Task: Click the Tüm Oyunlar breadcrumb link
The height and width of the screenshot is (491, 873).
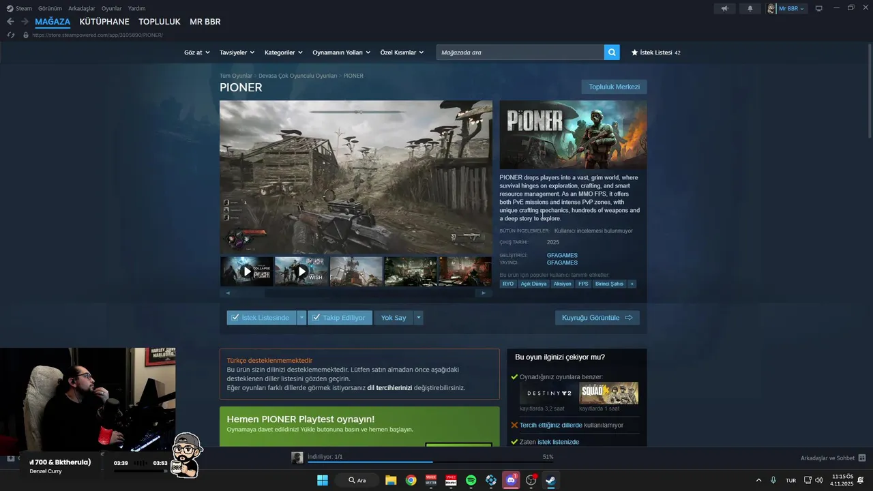Action: click(x=236, y=76)
